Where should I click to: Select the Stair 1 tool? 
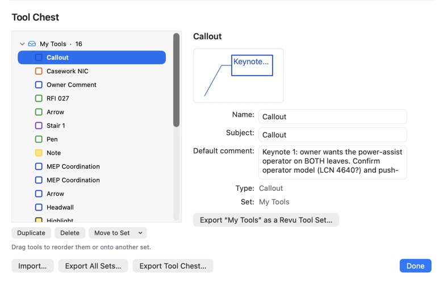coord(91,126)
